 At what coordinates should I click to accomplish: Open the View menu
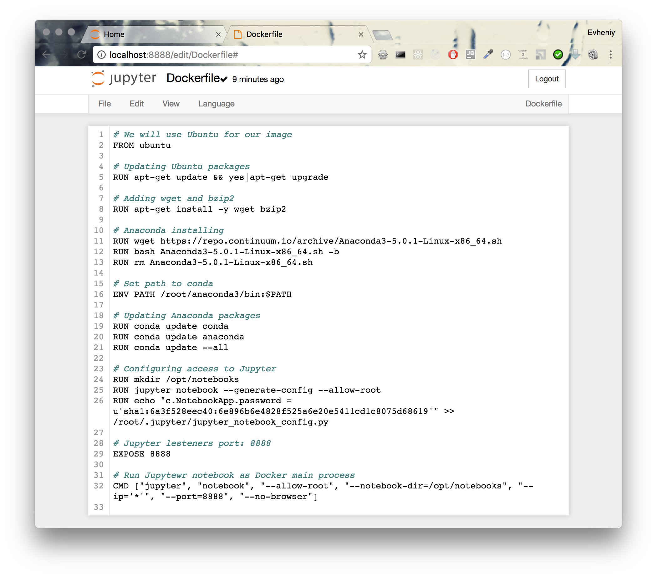171,104
